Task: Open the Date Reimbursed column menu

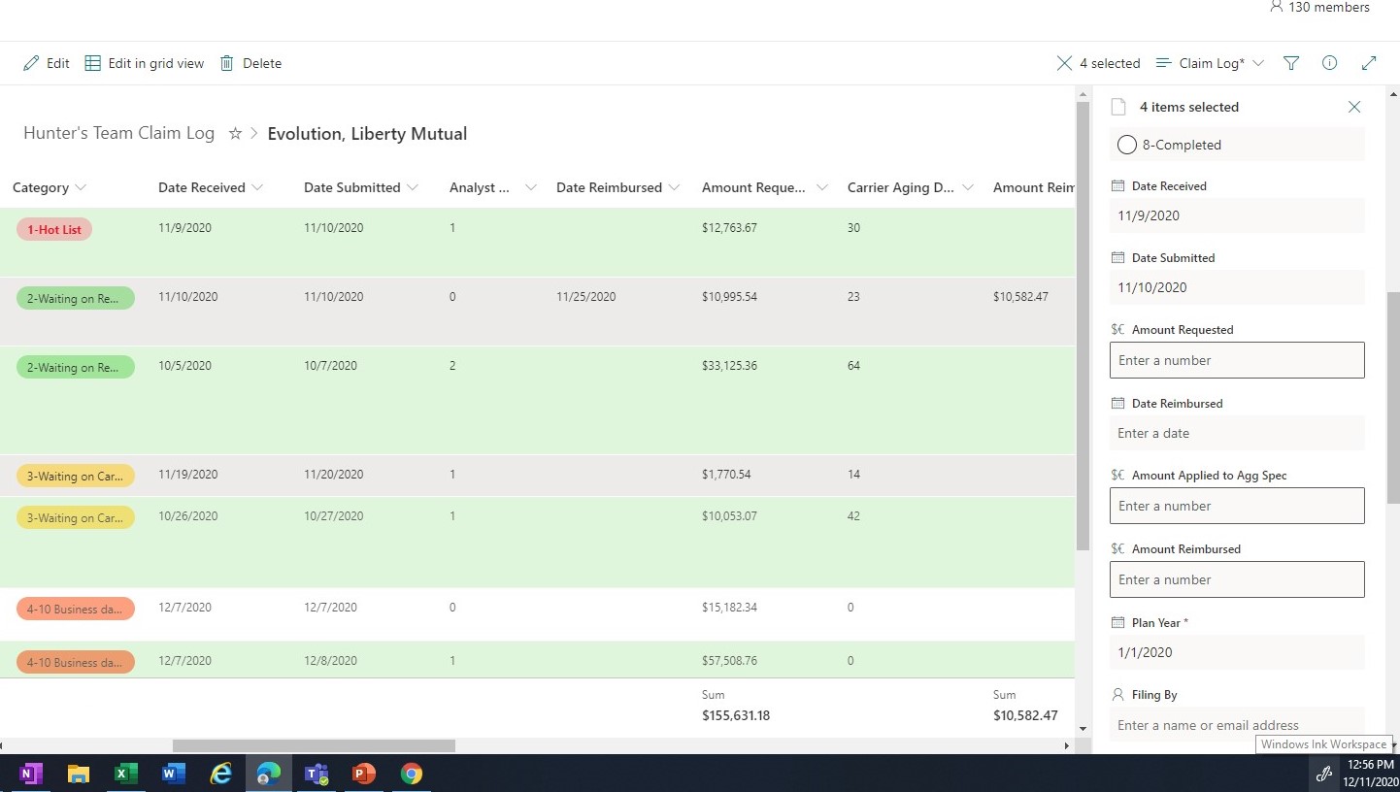Action: click(674, 187)
